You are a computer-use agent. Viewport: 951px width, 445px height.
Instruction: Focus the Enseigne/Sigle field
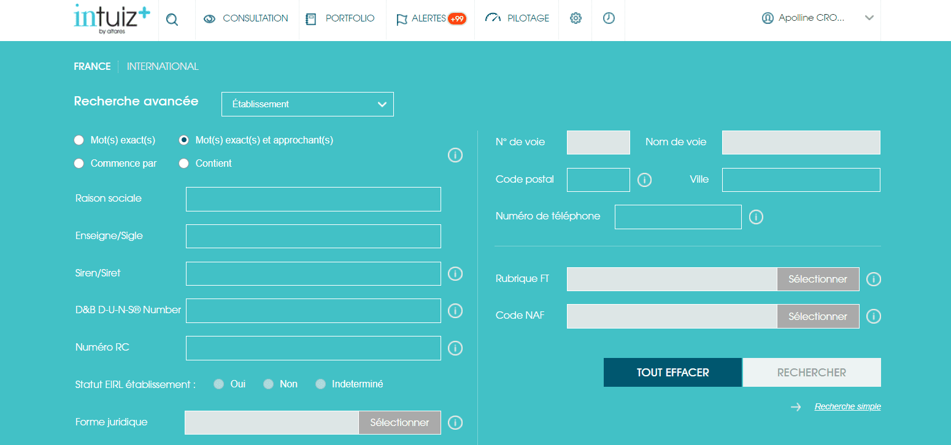click(314, 237)
